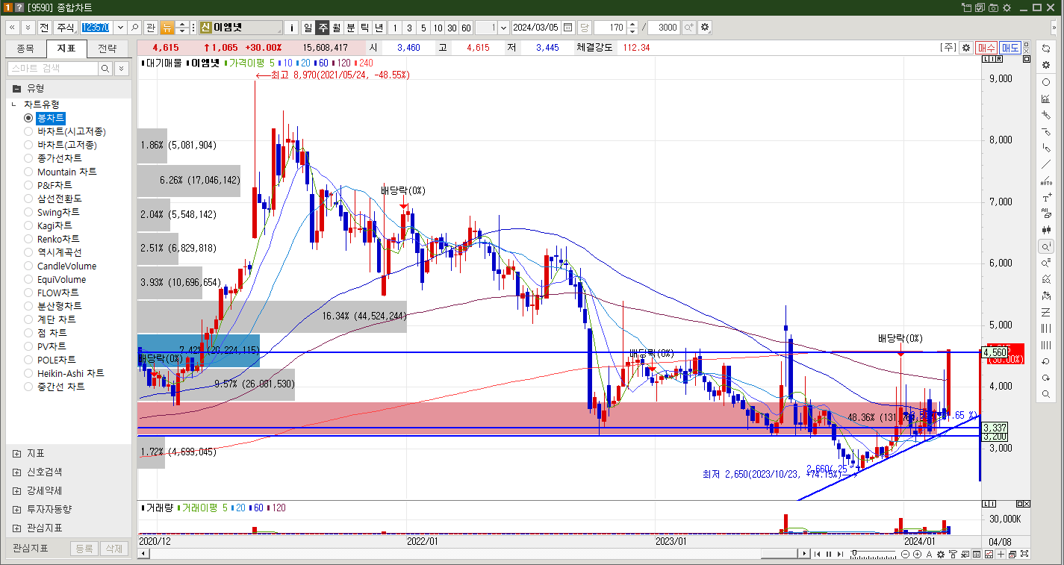
Task: Select the trend line drawing tool
Action: (1046, 164)
